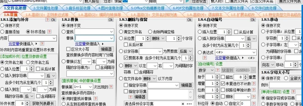Open help icon under 表达式 option

pos(205,58)
